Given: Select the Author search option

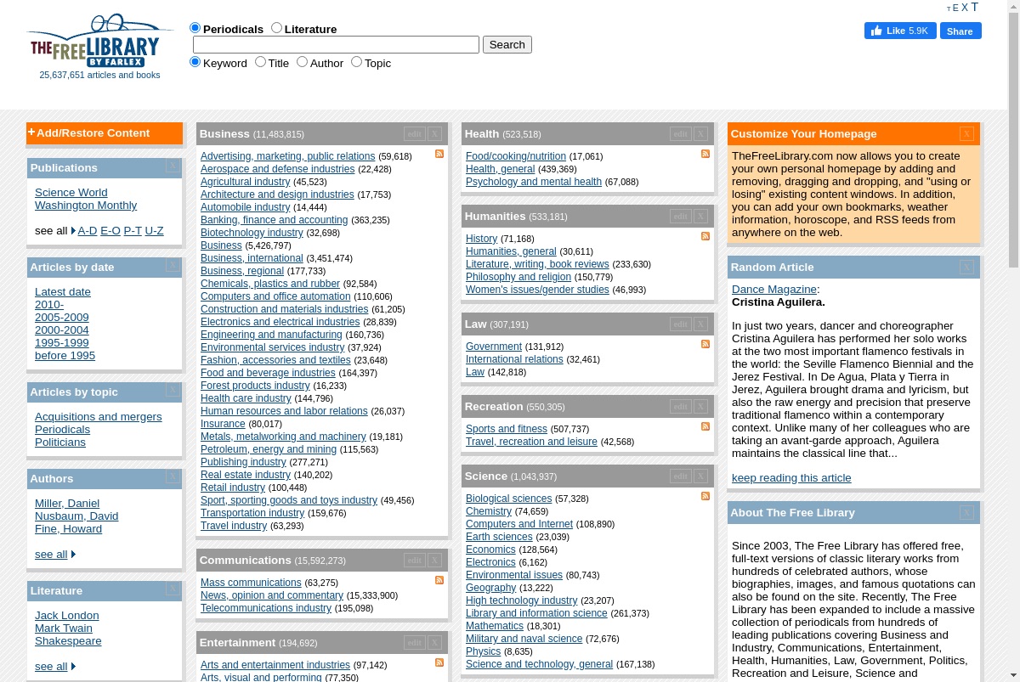Looking at the screenshot, I should pos(302,62).
